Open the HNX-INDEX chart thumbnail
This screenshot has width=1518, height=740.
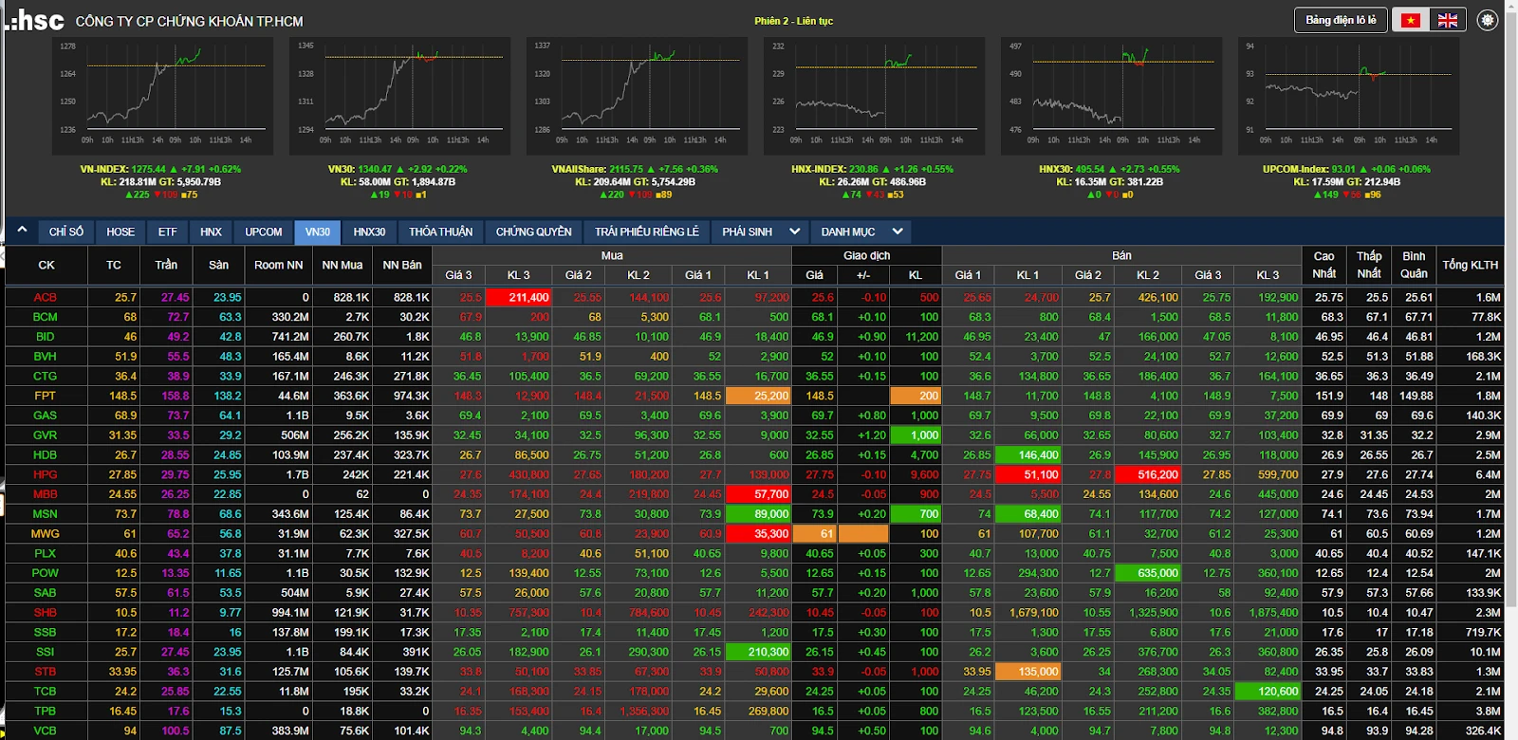pyautogui.click(x=874, y=96)
